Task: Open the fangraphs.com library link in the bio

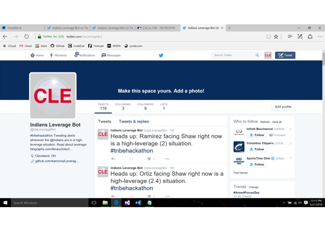Action: tap(51, 149)
